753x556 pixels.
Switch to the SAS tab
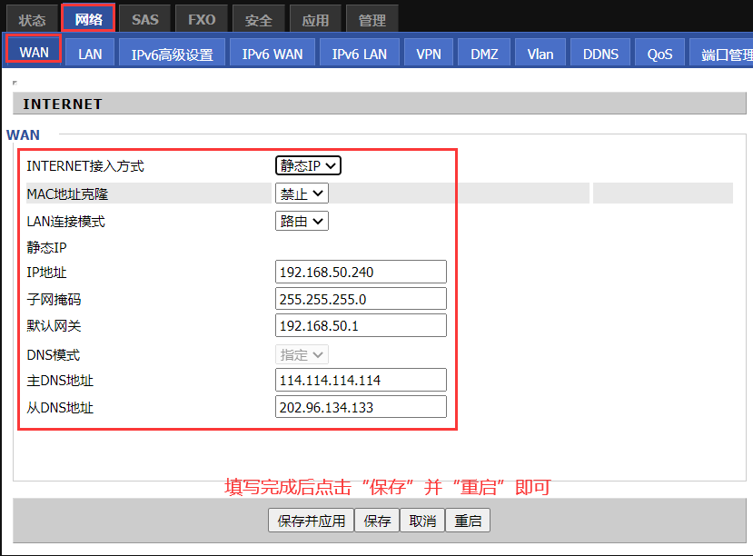(144, 20)
